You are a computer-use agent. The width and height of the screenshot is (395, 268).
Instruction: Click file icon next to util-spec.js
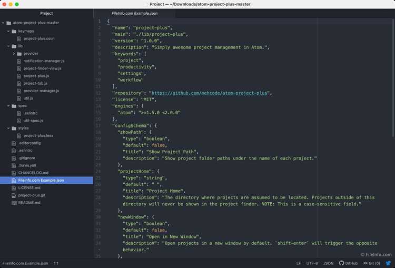click(19, 121)
